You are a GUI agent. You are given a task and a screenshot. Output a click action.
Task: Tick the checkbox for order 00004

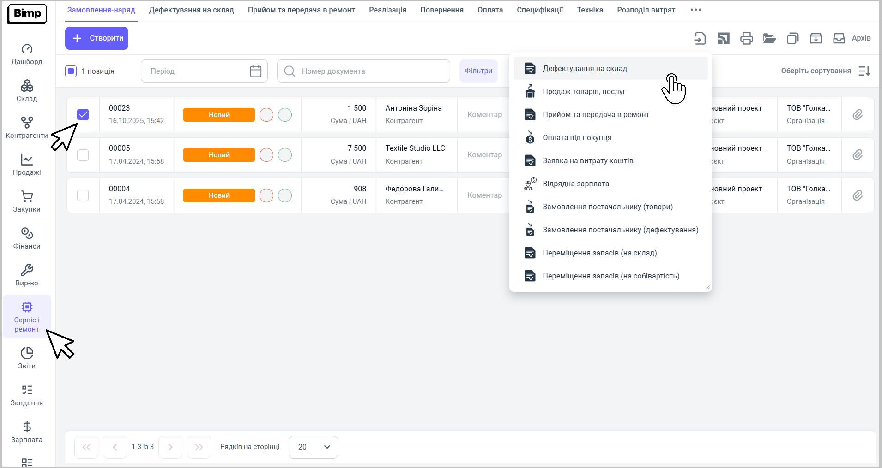tap(83, 195)
